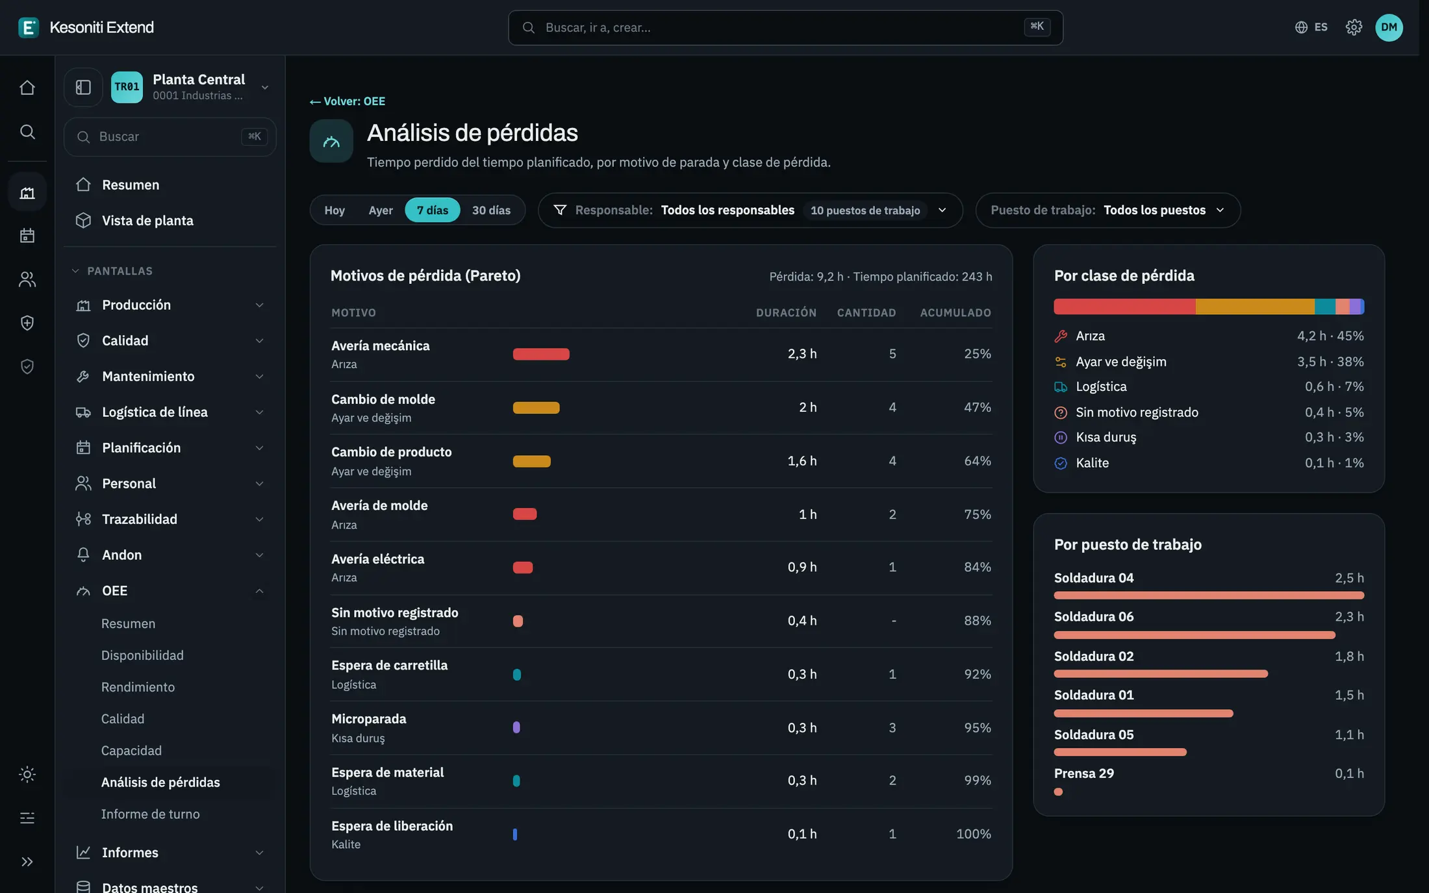Open the shield-plus icon in left rail

[x=27, y=323]
